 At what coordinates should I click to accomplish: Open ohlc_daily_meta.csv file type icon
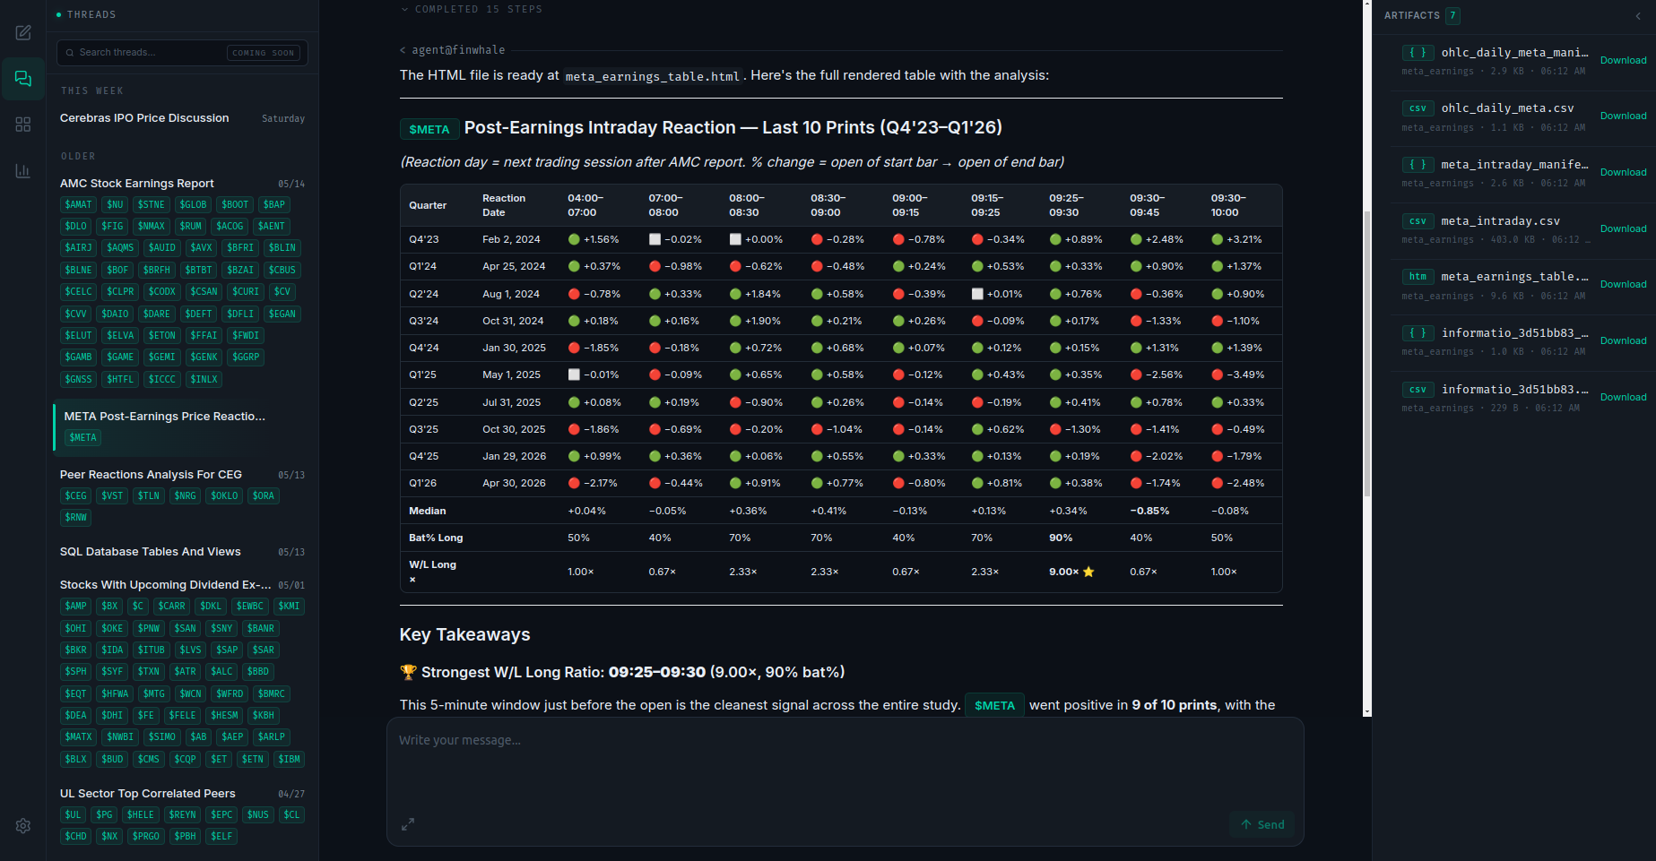tap(1418, 108)
